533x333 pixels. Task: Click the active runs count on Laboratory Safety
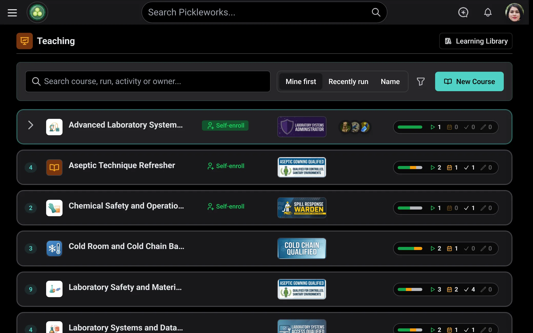(436, 289)
